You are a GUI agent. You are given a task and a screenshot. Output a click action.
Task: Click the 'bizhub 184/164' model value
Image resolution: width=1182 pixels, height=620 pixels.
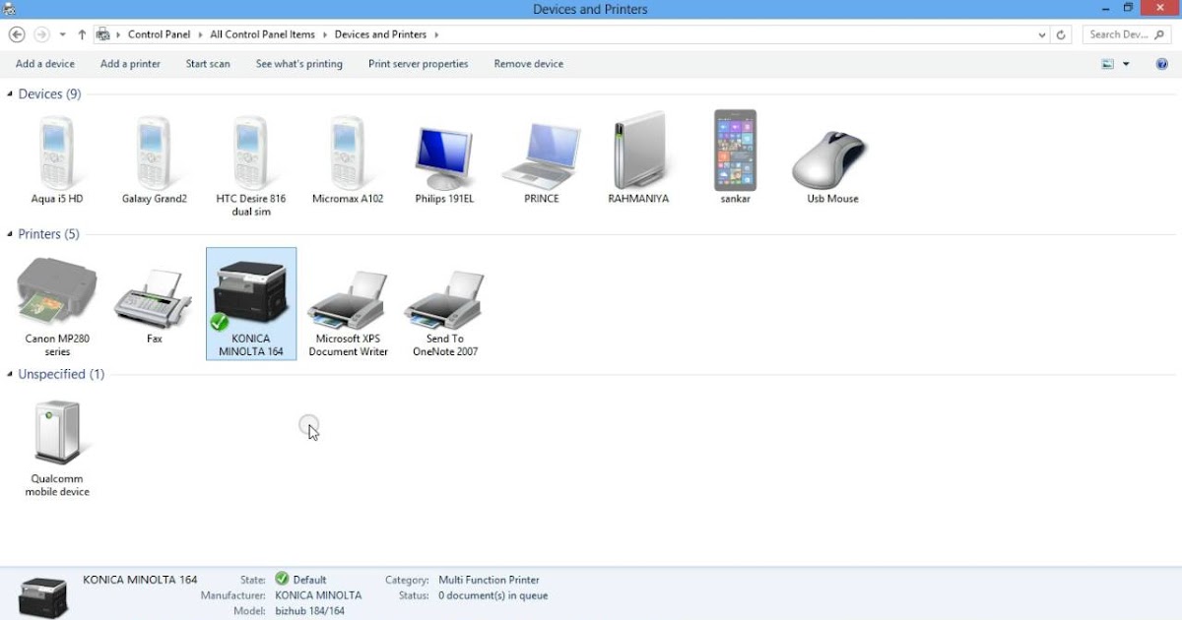tap(309, 611)
